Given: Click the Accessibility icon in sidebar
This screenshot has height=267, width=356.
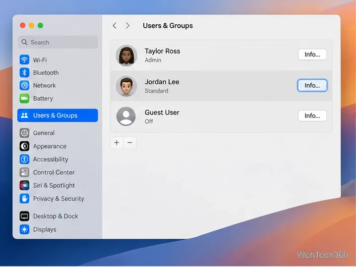Looking at the screenshot, I should tap(24, 159).
